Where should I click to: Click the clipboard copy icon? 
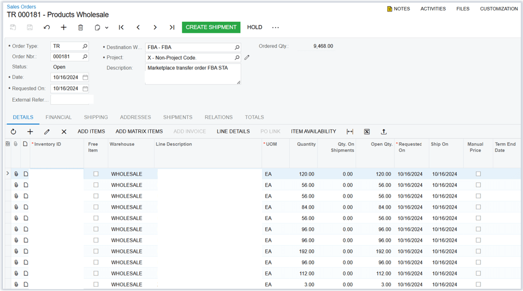coord(97,27)
